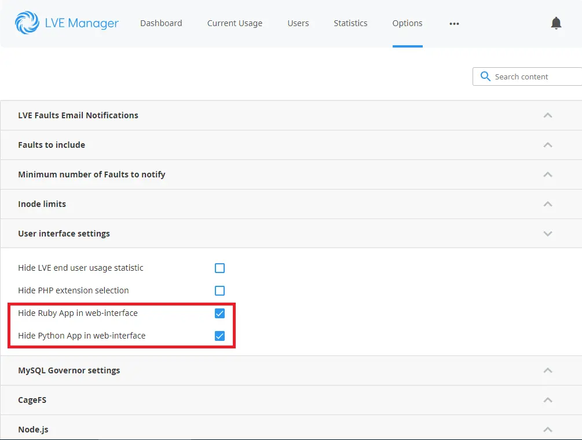Expand Minimum number of Faults to notify
Viewport: 582px width, 440px height.
[x=547, y=174]
